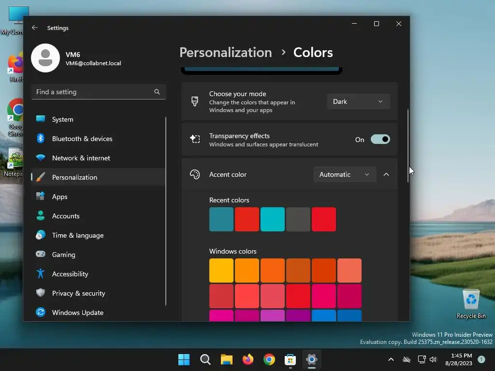This screenshot has width=495, height=371.
Task: Click the network tray icon
Action: tap(422, 359)
